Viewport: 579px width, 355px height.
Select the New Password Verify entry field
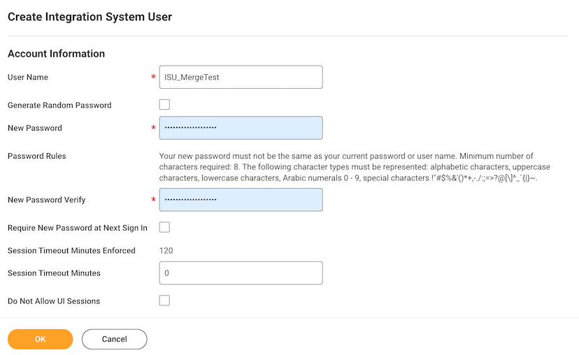241,200
